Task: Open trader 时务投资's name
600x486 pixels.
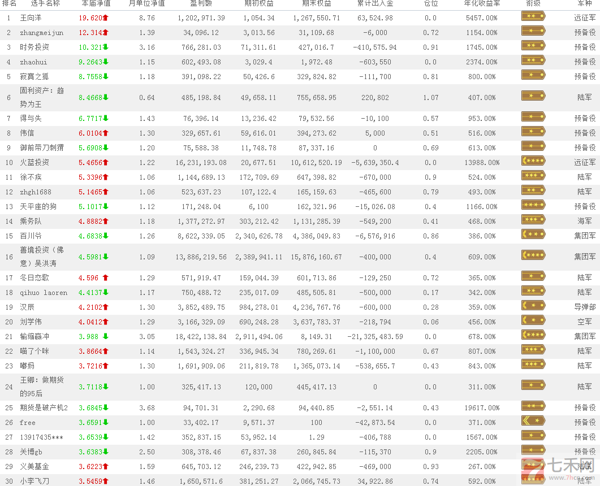Action: pyautogui.click(x=34, y=47)
